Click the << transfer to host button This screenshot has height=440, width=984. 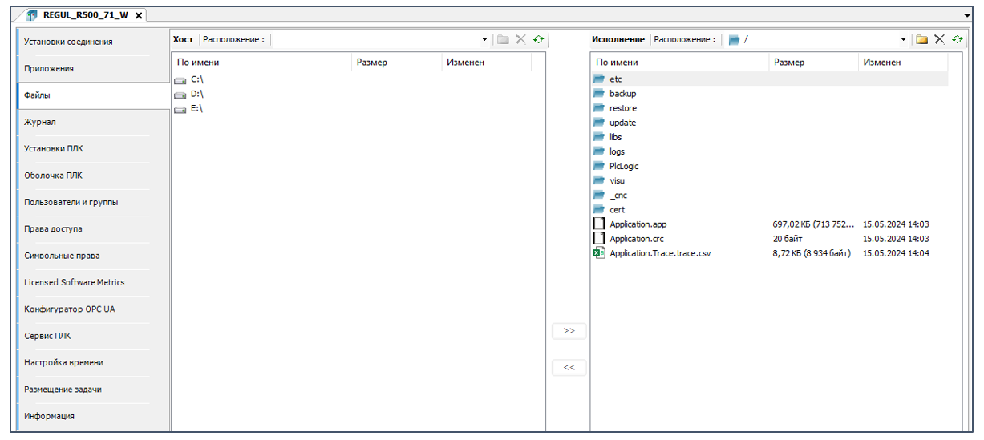[x=569, y=368]
